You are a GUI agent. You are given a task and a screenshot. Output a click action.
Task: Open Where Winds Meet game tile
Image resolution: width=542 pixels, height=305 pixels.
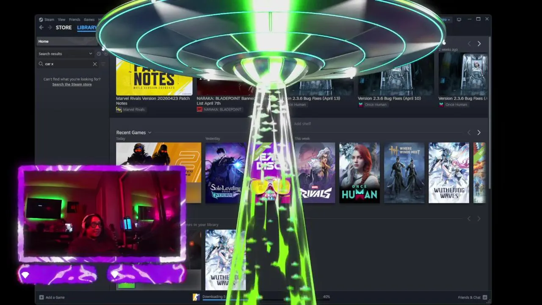(x=404, y=173)
